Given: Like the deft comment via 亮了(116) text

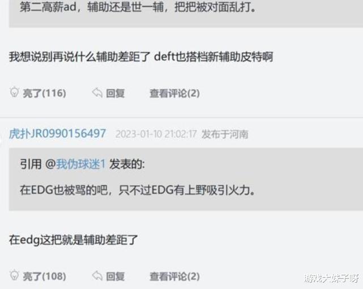Looking at the screenshot, I should pos(44,93).
